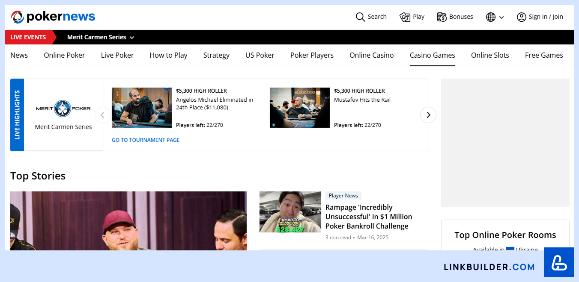
Task: Click the Merit Poker logo
Action: 63,109
